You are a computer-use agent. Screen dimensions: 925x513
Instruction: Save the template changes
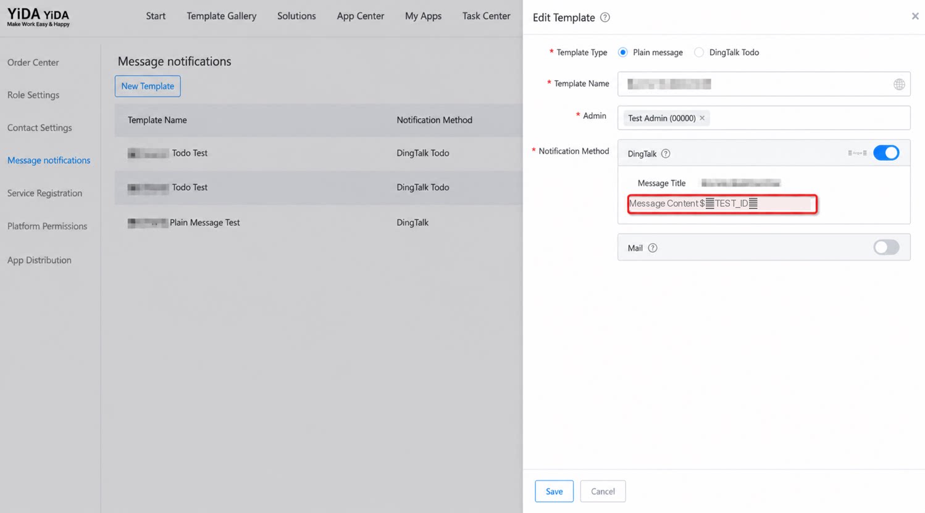pyautogui.click(x=554, y=491)
